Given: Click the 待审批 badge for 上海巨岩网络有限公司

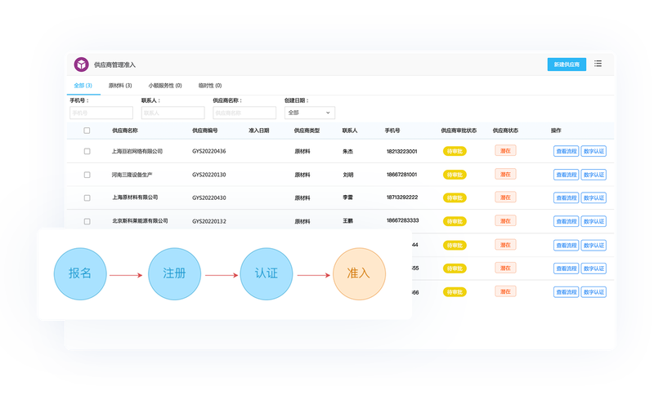Looking at the screenshot, I should click(x=455, y=151).
